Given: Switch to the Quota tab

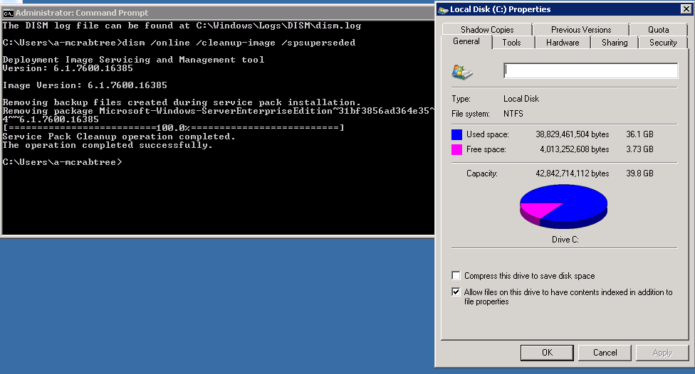Looking at the screenshot, I should (658, 30).
